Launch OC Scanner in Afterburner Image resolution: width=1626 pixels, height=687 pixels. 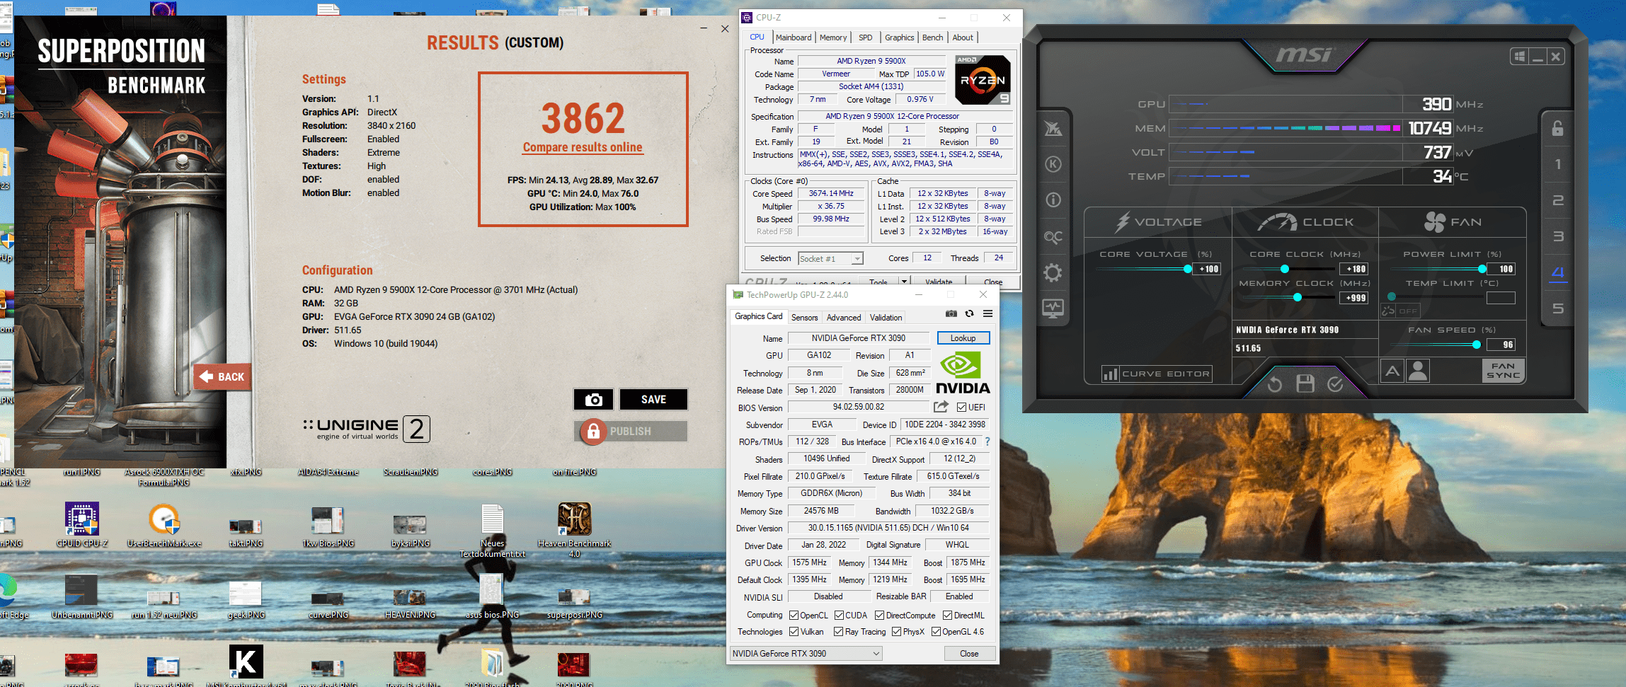pyautogui.click(x=1053, y=237)
